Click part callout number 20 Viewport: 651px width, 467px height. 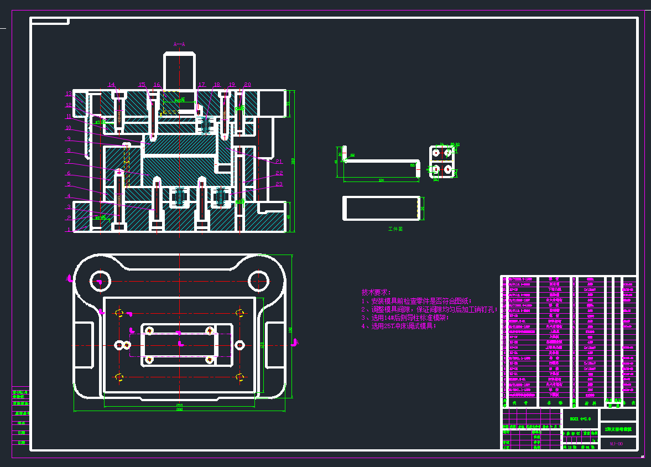click(x=247, y=84)
